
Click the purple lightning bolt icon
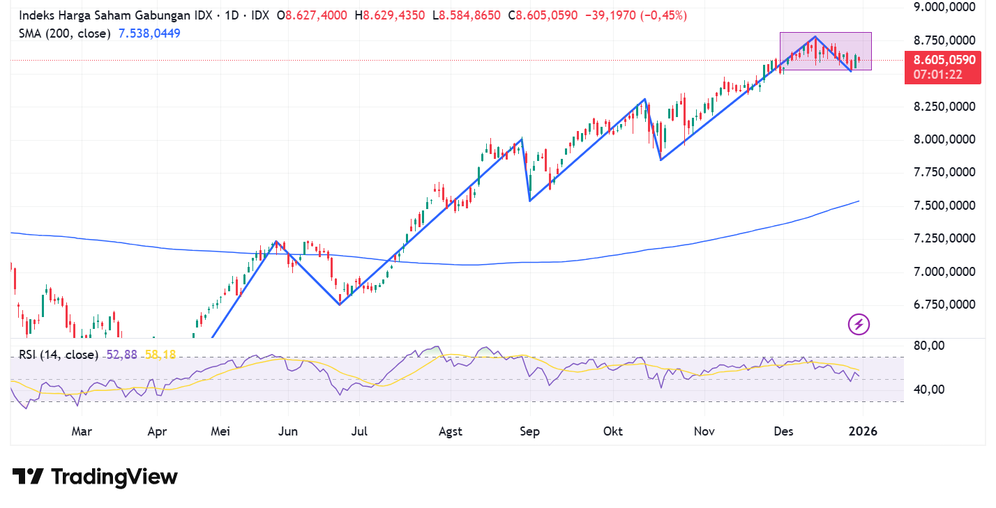tap(859, 324)
